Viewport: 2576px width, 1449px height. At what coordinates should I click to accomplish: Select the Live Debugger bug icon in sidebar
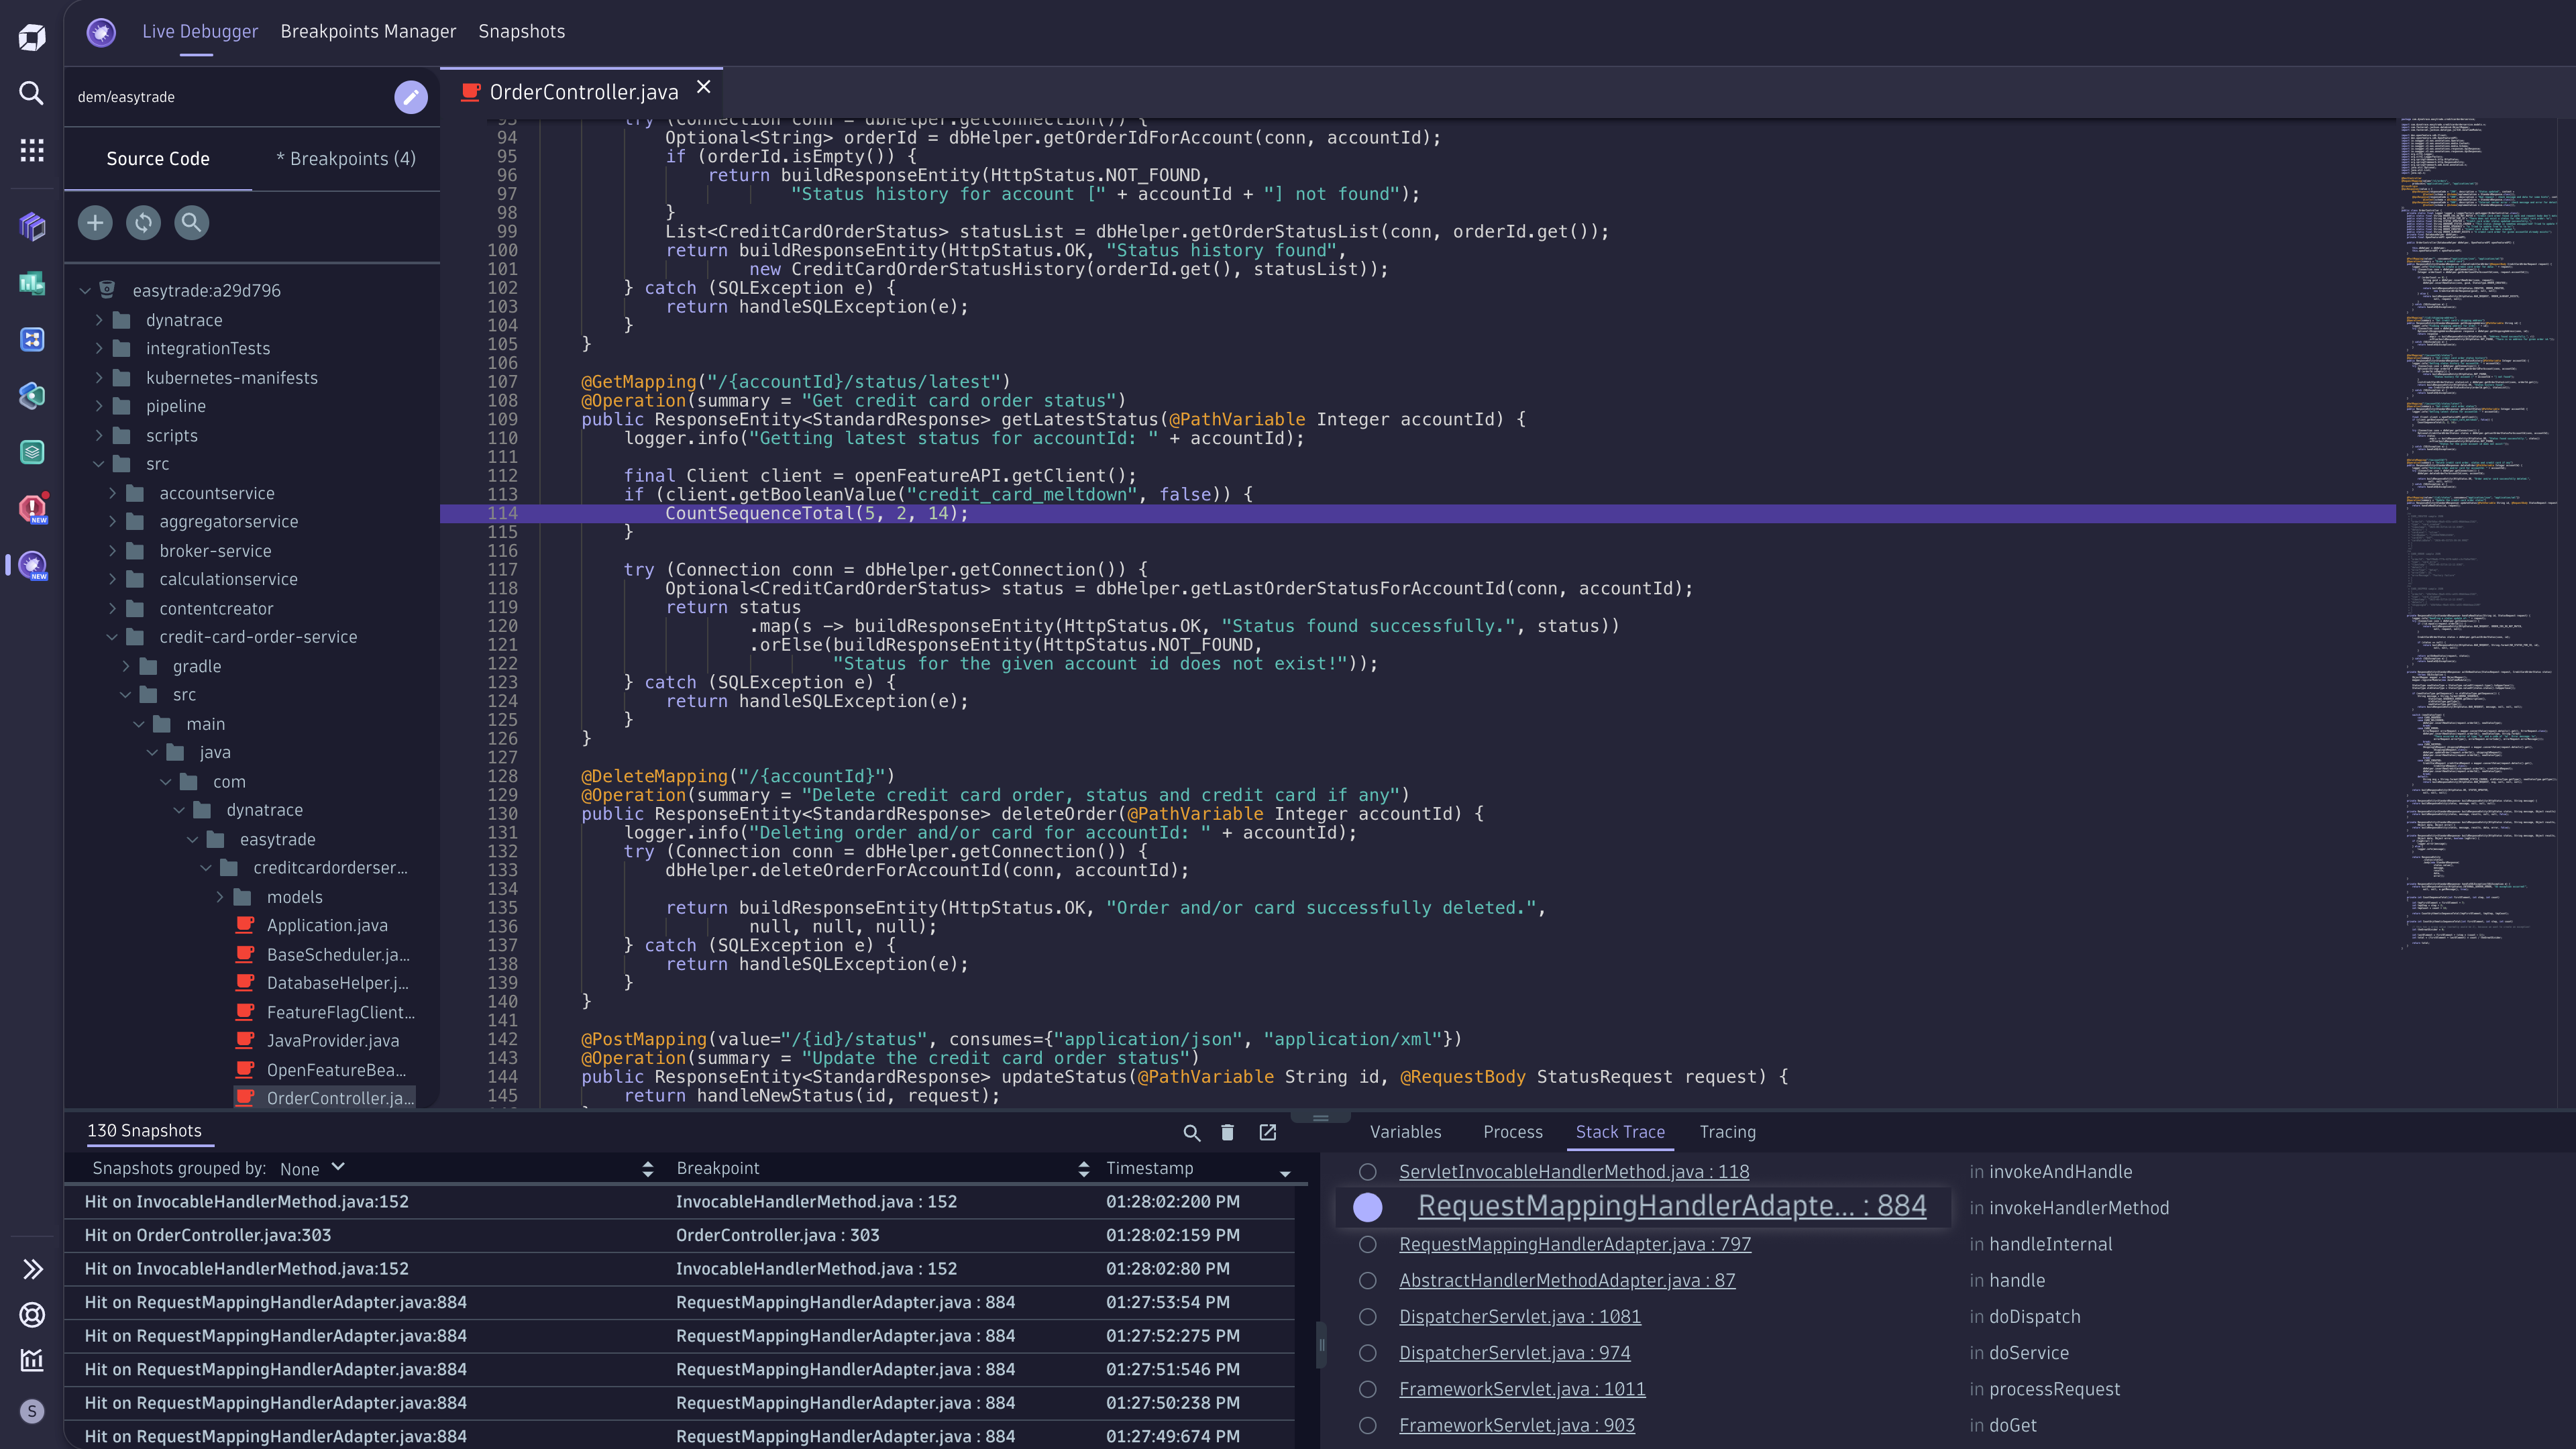(31, 566)
